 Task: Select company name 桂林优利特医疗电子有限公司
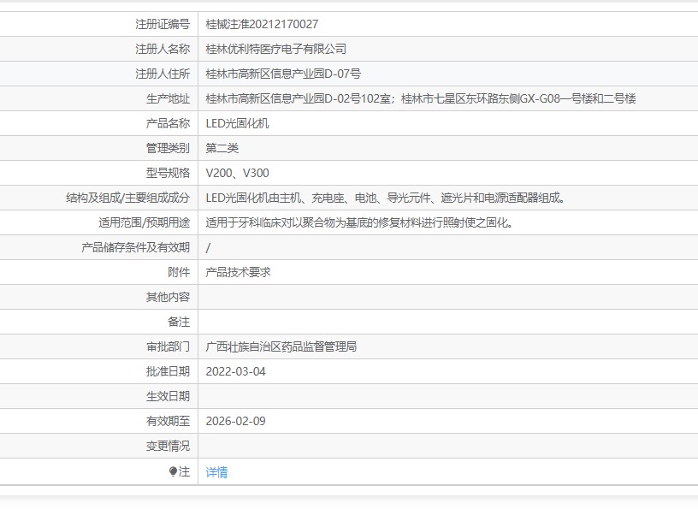276,49
